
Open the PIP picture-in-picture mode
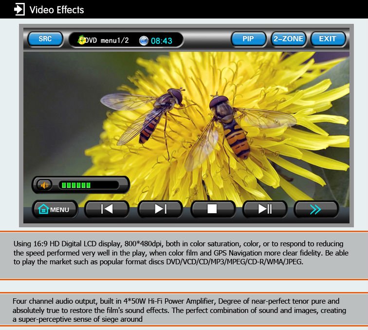click(x=249, y=39)
